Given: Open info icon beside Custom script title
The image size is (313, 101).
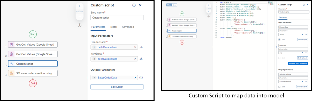Looking at the screenshot, I should (134, 5).
